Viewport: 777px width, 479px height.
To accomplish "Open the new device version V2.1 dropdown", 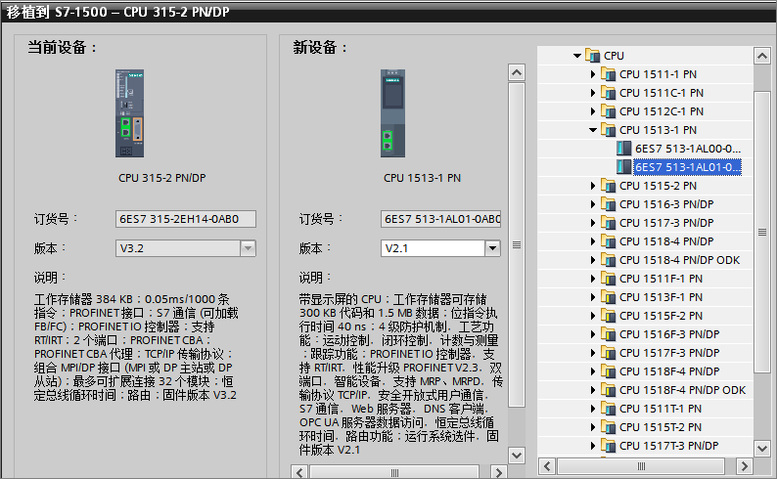I will pos(492,248).
